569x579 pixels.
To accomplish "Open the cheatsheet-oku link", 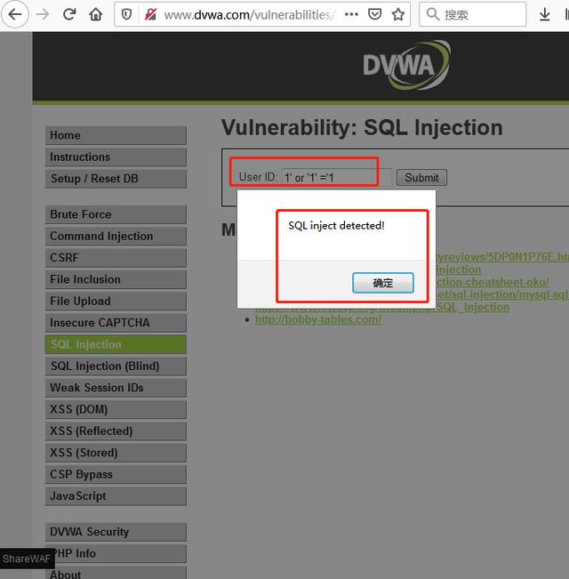I will point(493,282).
